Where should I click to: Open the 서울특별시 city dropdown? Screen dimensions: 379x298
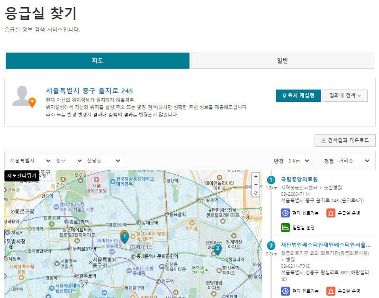click(x=30, y=161)
